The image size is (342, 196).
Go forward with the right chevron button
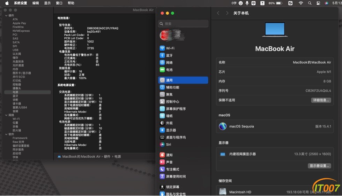tap(227, 13)
